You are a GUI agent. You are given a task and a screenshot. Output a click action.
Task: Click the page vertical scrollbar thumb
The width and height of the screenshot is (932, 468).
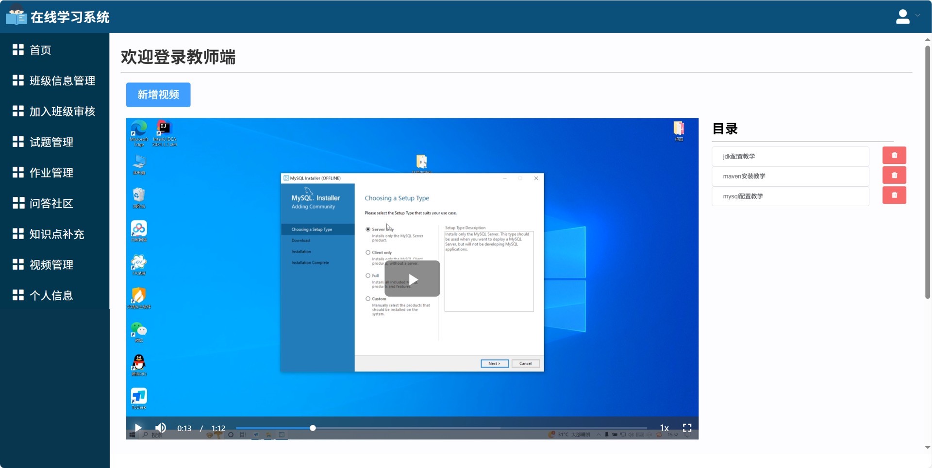(927, 172)
